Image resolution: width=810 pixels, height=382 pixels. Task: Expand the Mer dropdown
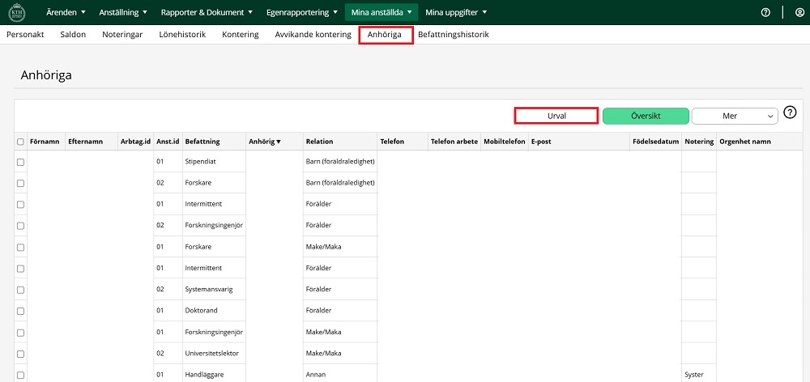[735, 117]
